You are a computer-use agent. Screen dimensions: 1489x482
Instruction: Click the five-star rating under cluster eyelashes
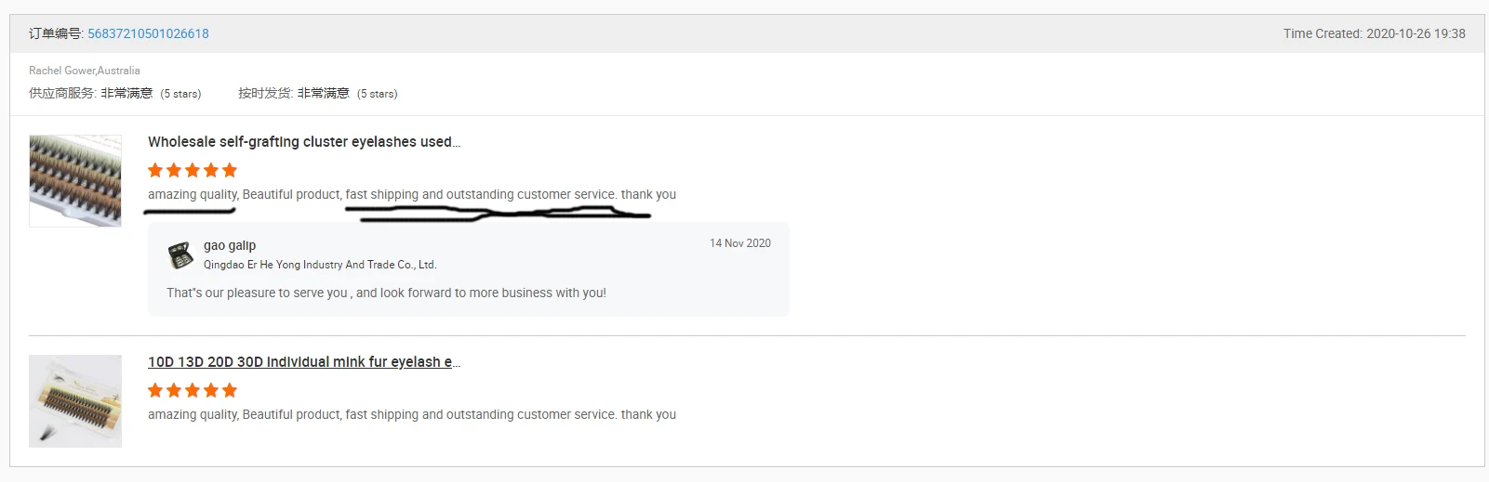[193, 170]
